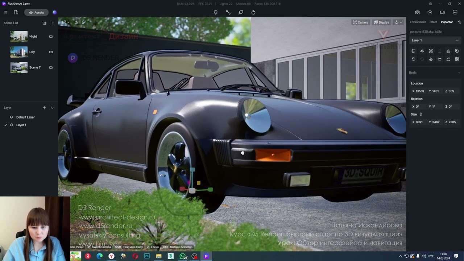Edit the Size X field 8091

(418, 122)
